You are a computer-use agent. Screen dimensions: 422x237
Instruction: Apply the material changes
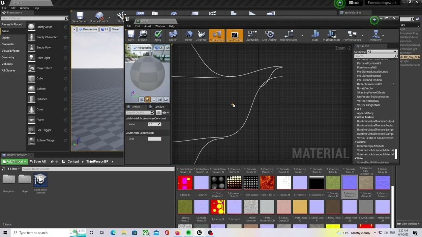(158, 35)
